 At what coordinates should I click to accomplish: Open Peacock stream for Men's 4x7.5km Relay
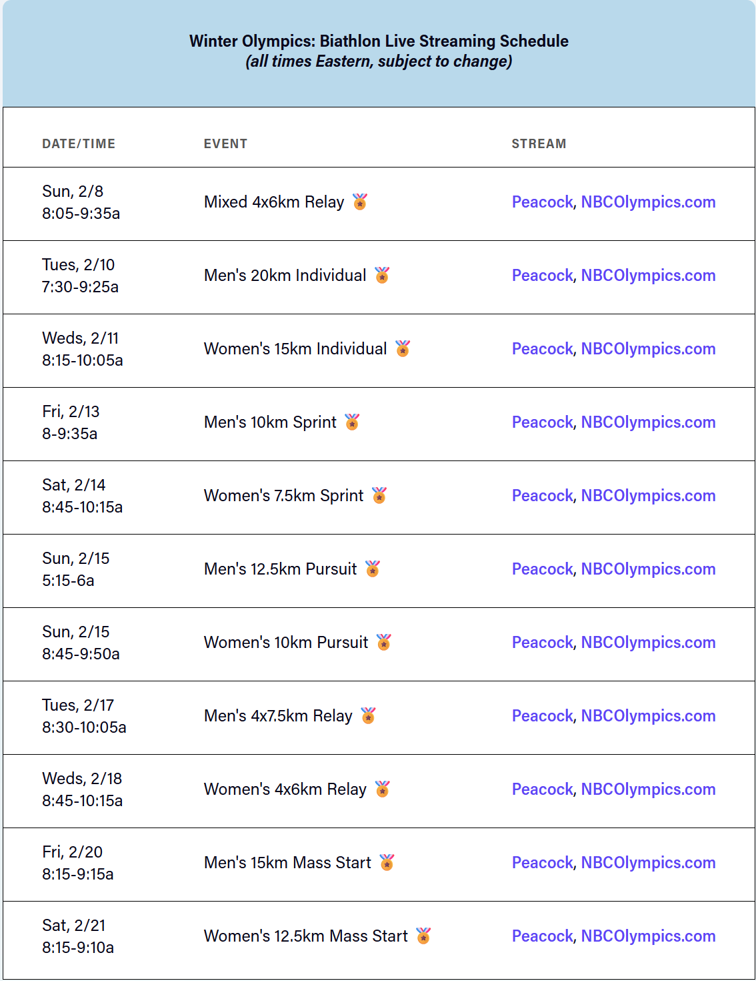542,716
